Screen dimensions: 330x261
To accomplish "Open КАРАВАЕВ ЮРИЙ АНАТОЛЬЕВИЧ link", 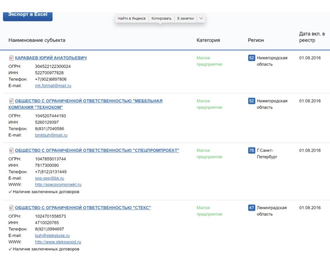I will 51,58.
